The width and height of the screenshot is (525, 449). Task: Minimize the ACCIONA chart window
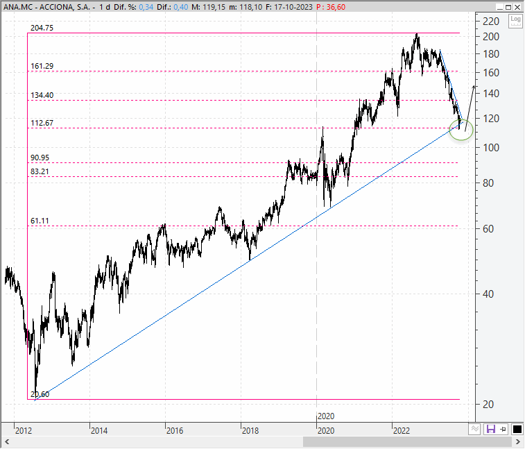point(500,7)
